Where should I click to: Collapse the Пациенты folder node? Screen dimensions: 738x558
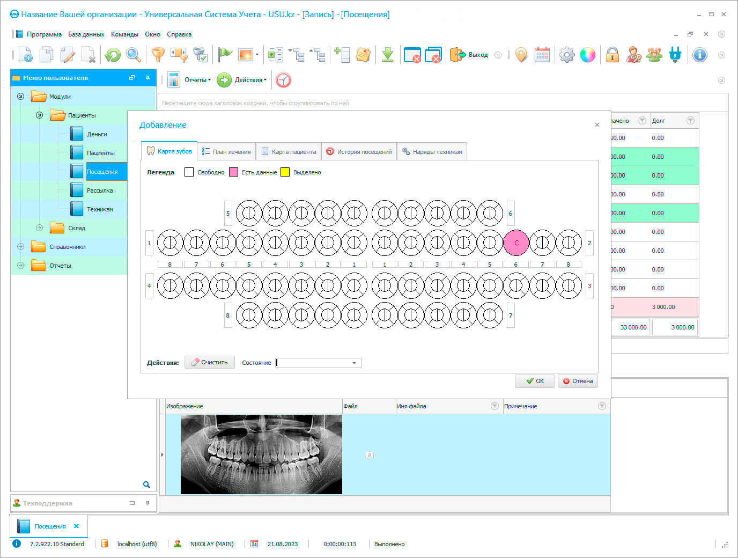coord(39,115)
